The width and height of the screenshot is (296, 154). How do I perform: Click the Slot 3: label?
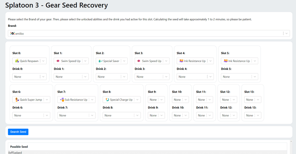coord(139,53)
